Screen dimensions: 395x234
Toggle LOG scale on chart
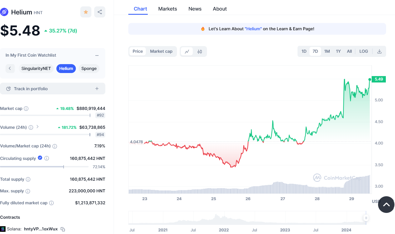click(364, 51)
